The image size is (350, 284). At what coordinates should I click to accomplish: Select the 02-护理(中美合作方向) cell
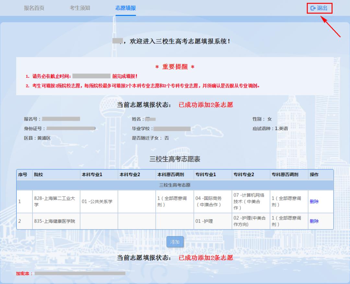coord(250,221)
